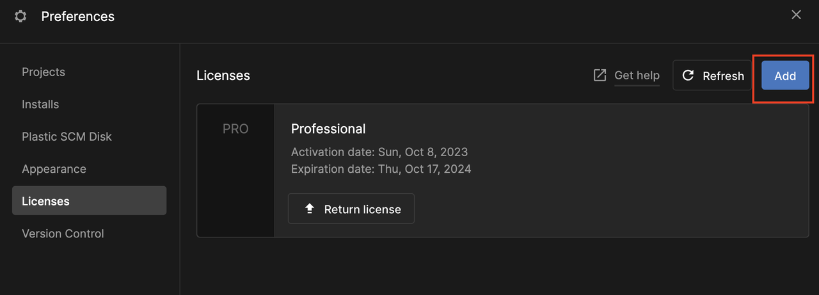Click the Expiration date text
The height and width of the screenshot is (295, 819).
pyautogui.click(x=381, y=169)
